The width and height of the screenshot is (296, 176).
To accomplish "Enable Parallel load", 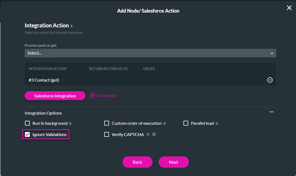I will (x=186, y=123).
